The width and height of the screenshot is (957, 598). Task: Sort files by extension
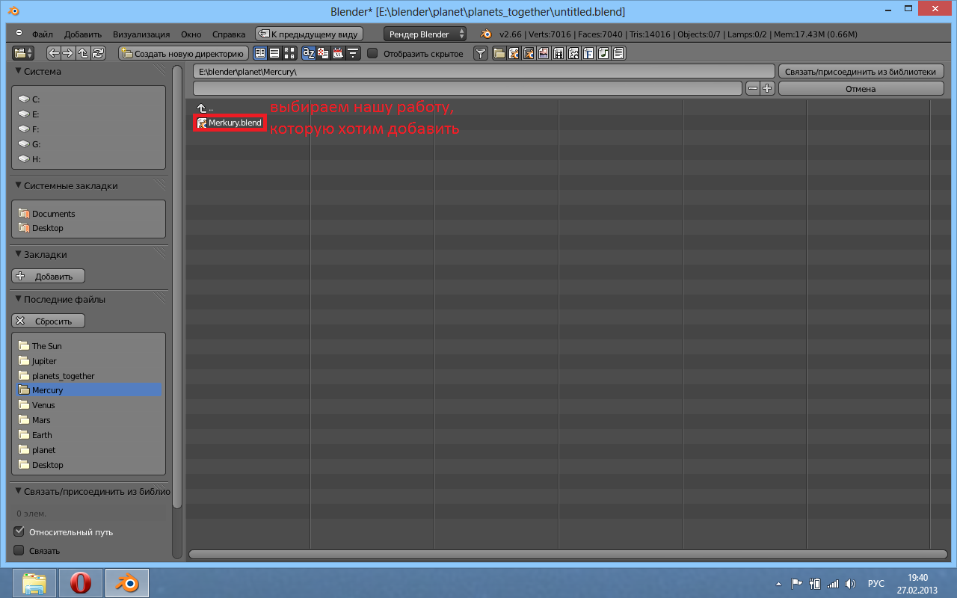(x=323, y=53)
